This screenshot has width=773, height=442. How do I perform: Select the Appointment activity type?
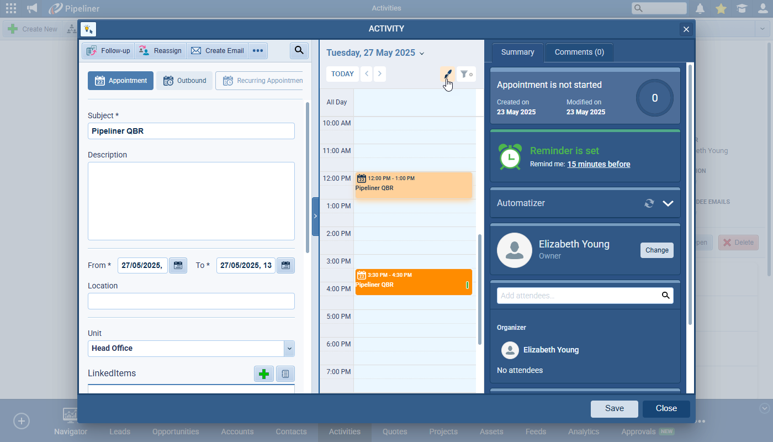point(120,81)
